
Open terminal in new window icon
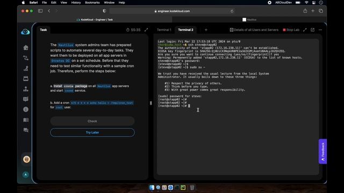(312, 30)
